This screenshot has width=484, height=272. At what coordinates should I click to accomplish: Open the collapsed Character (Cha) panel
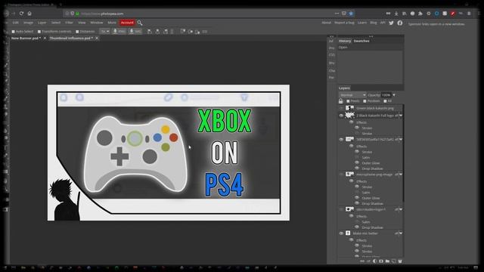[x=332, y=70]
